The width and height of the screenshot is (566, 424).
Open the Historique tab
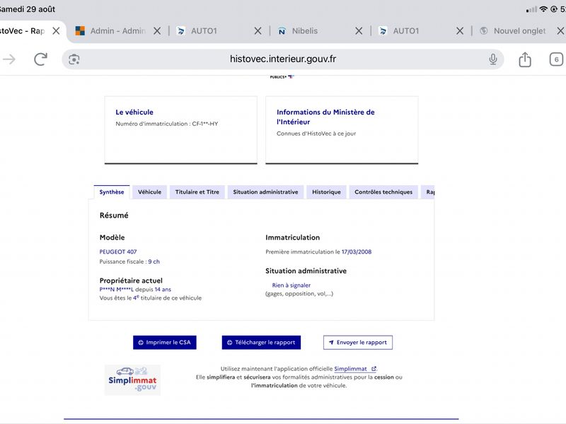pyautogui.click(x=326, y=192)
